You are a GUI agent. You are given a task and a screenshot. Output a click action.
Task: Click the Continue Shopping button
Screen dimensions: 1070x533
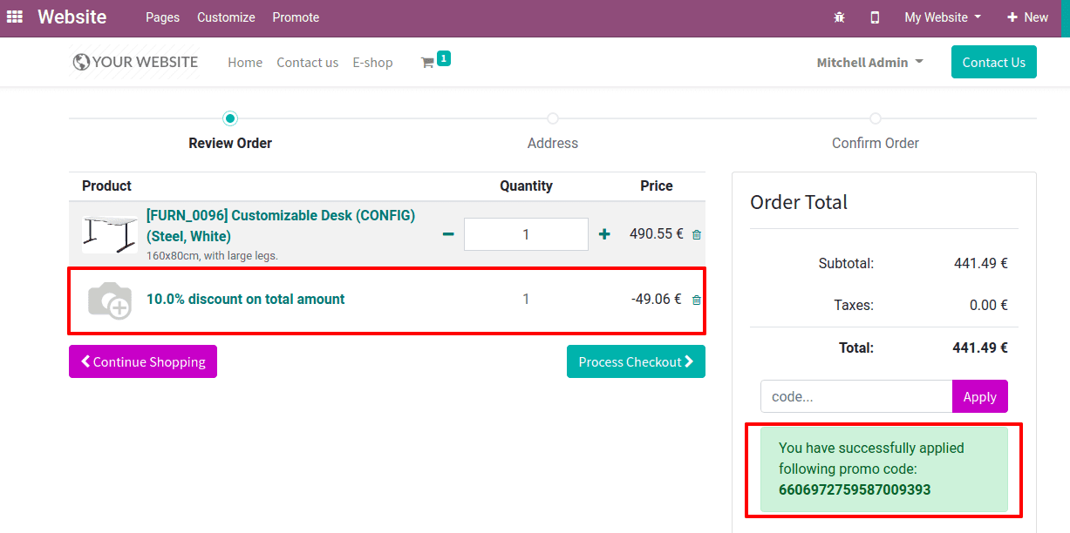(x=143, y=361)
